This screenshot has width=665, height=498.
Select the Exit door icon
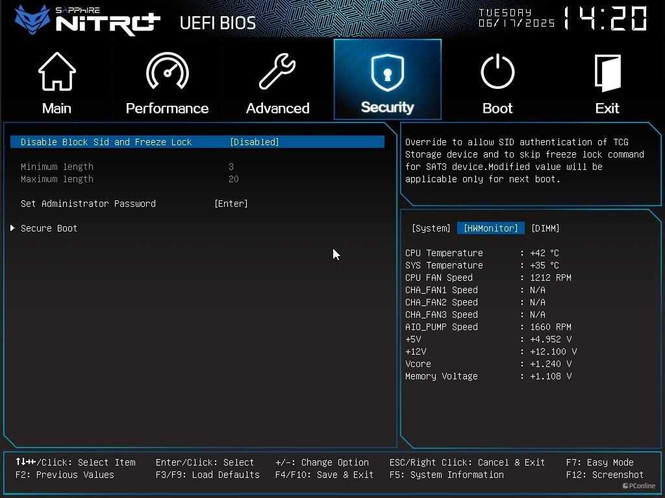coord(607,73)
